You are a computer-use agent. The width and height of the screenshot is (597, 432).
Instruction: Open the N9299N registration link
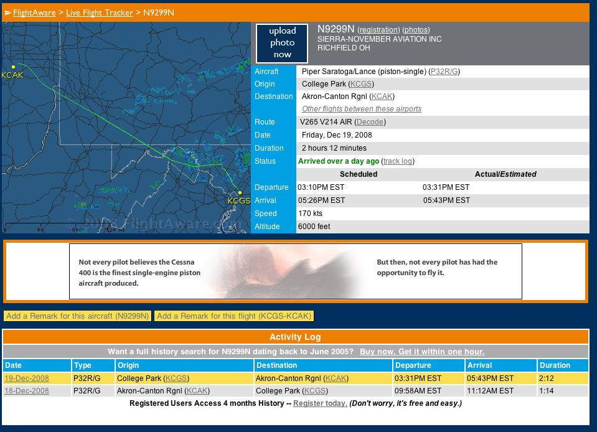(x=379, y=30)
